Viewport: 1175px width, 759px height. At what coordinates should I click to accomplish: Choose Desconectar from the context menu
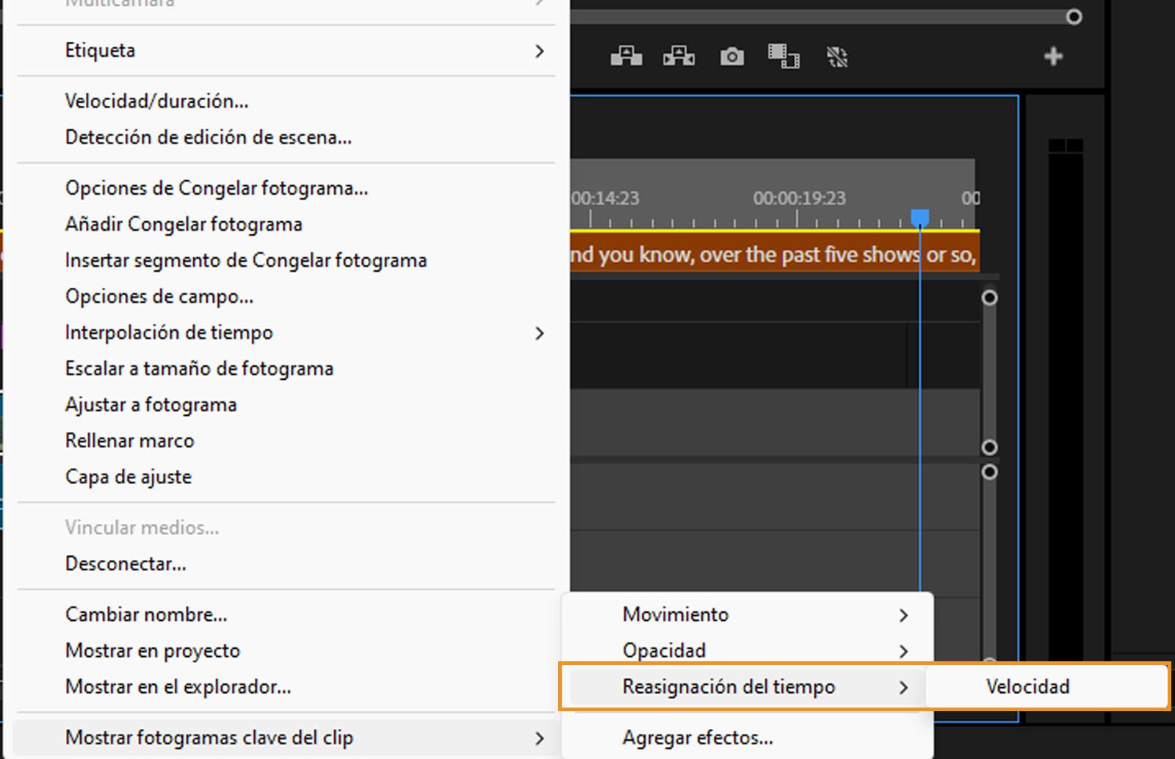coord(126,564)
